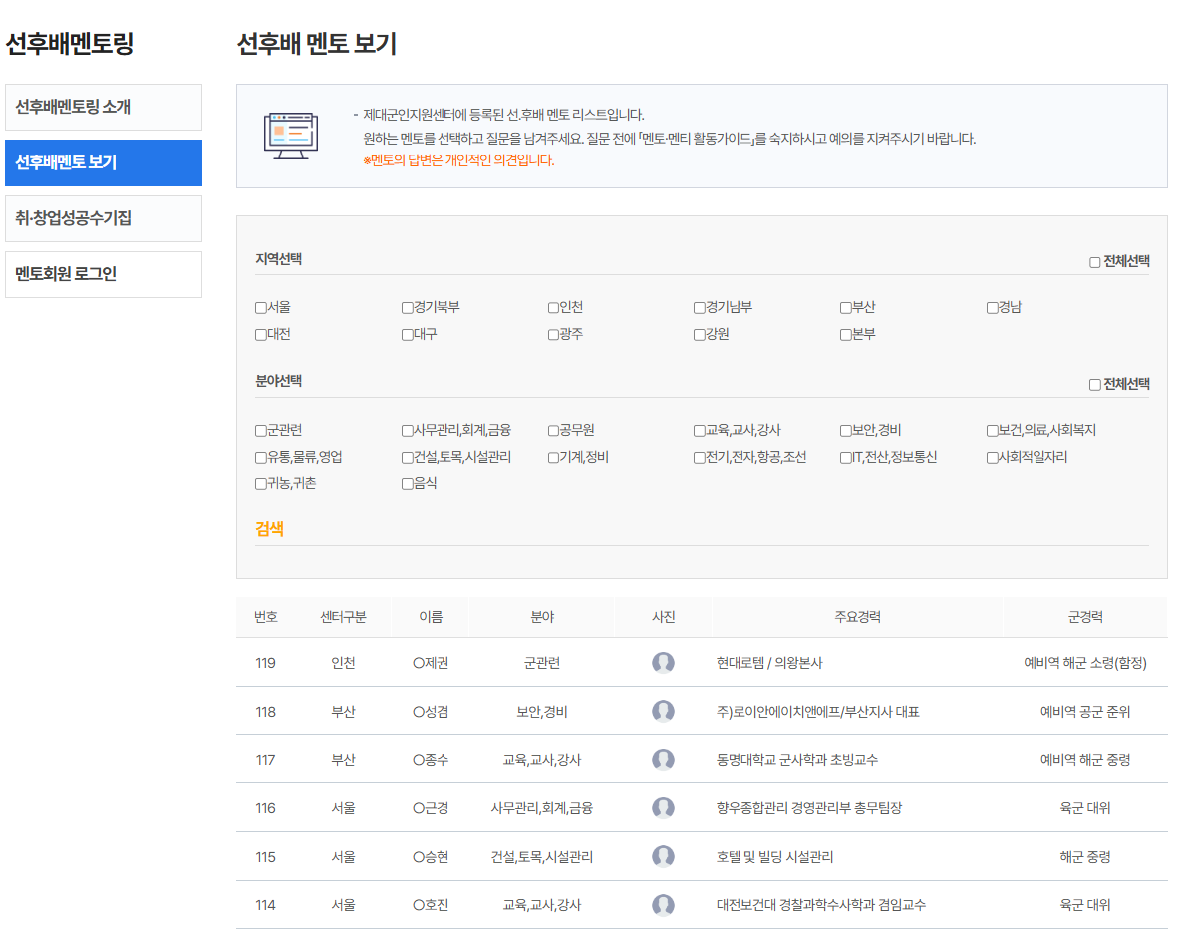Check the 전기,전자,항공,조선 checkbox
Image resolution: width=1184 pixels, height=929 pixels.
tap(700, 457)
